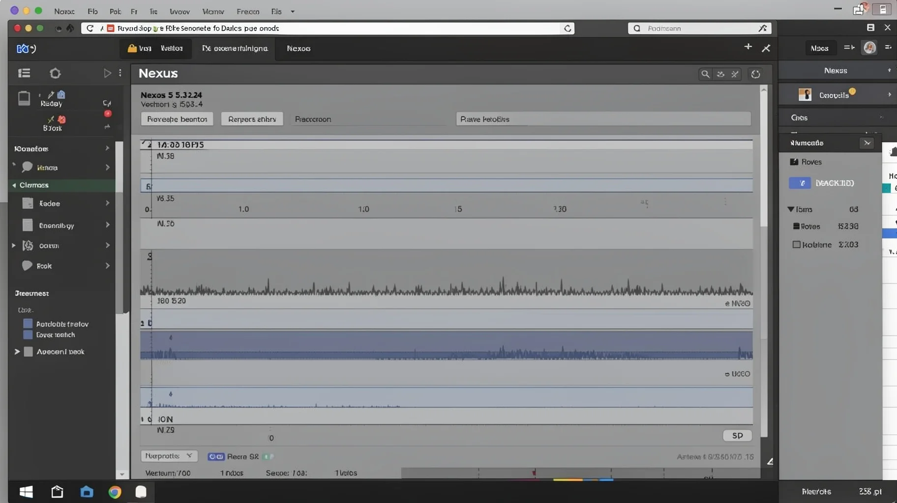Open the menu bar dropdown arrow after Fis
The width and height of the screenshot is (897, 503).
pos(293,11)
